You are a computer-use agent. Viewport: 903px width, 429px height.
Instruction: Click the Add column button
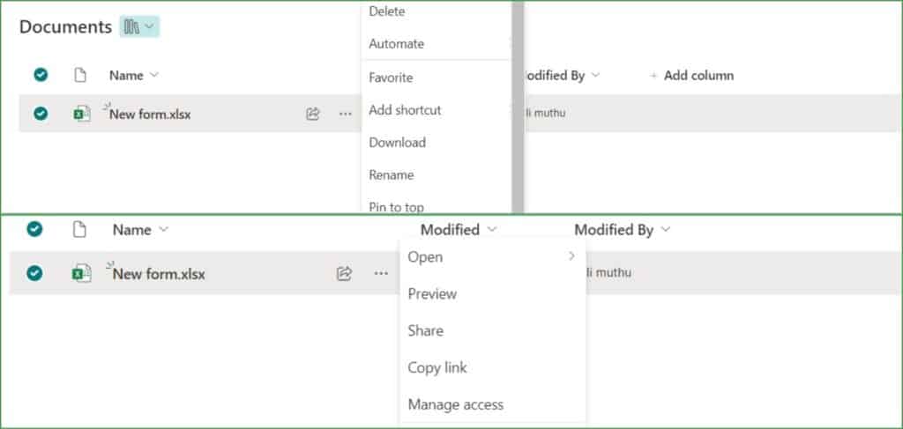[x=692, y=76]
